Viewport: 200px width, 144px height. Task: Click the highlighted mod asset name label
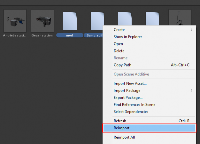(x=70, y=35)
